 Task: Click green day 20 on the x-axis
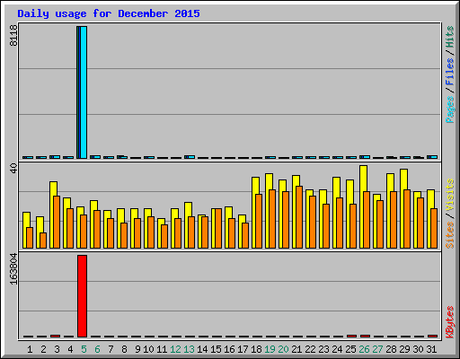[283, 349]
